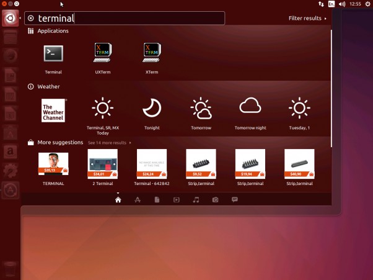The width and height of the screenshot is (373, 280).
Task: Switch to the Applications lens
Action: 138,200
